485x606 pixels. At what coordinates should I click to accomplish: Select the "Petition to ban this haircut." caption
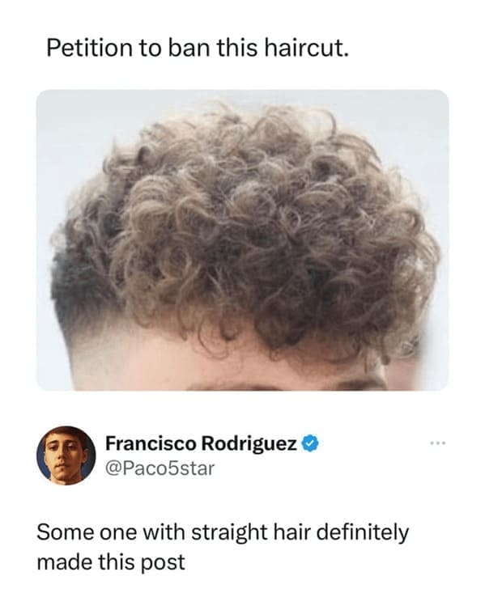pos(198,49)
